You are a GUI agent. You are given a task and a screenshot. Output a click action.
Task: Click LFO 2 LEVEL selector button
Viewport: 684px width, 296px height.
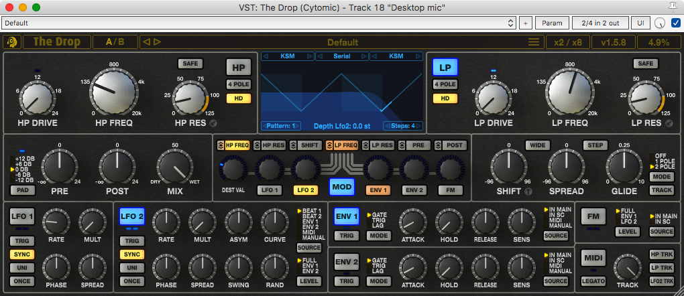(x=309, y=281)
